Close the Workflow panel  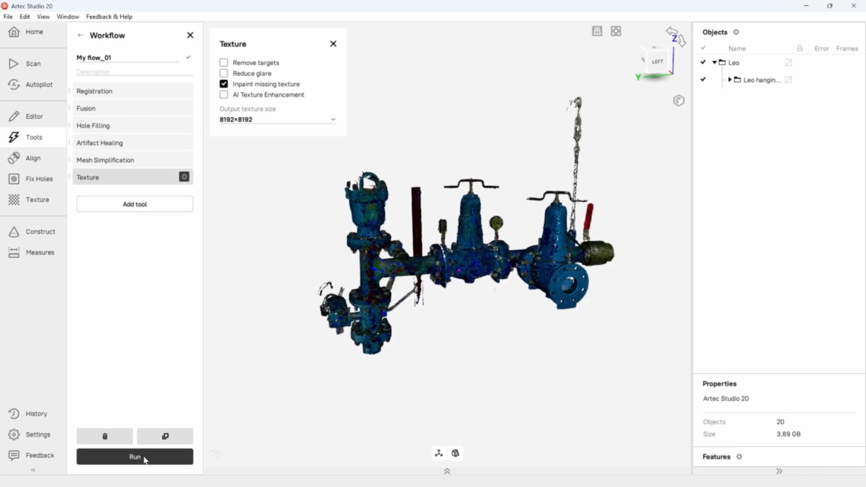pyautogui.click(x=190, y=35)
